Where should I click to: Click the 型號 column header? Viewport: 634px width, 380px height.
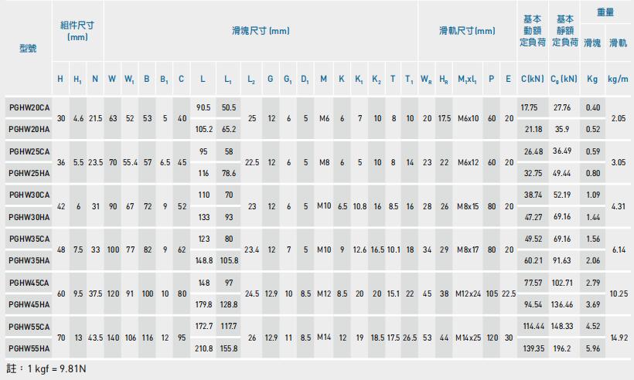click(x=27, y=48)
